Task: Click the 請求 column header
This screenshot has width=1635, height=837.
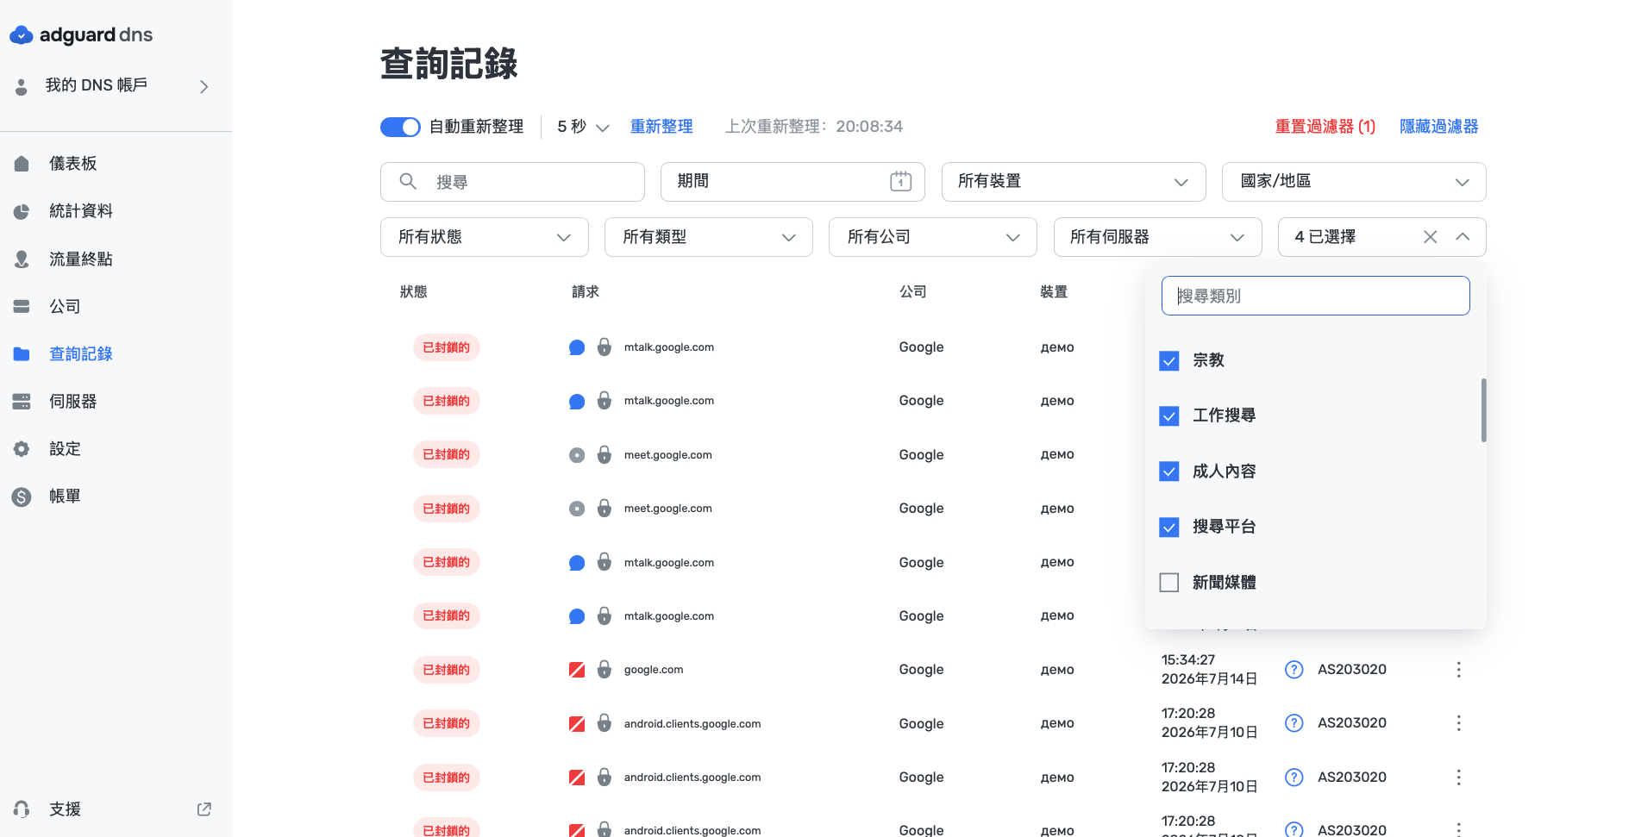Action: pos(586,292)
